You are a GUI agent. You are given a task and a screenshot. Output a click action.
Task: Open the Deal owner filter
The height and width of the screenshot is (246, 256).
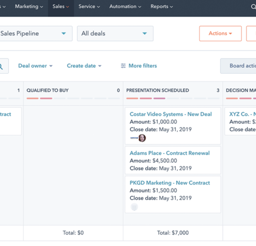(35, 66)
